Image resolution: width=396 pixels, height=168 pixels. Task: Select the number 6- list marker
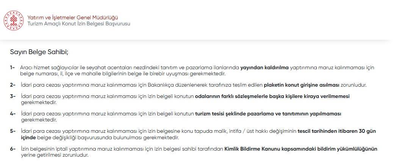pyautogui.click(x=13, y=149)
